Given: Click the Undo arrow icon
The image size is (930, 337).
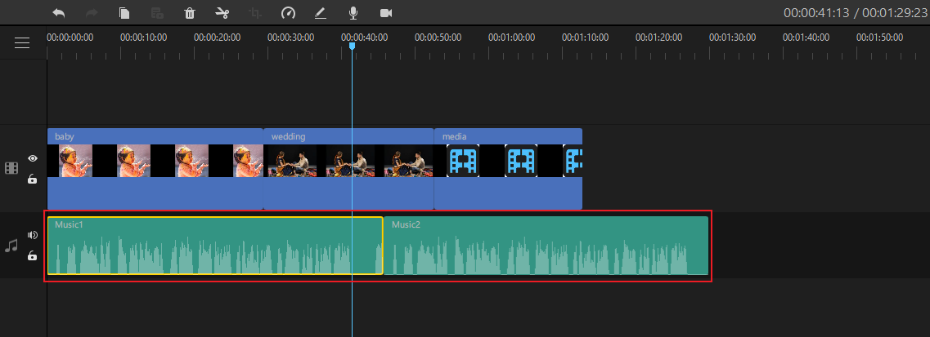Looking at the screenshot, I should pos(59,12).
